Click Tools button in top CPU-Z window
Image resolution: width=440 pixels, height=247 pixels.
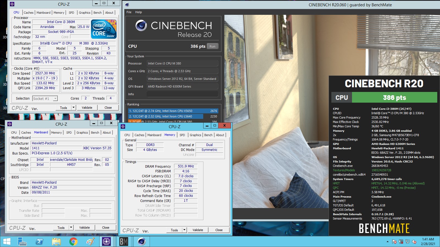[64, 108]
